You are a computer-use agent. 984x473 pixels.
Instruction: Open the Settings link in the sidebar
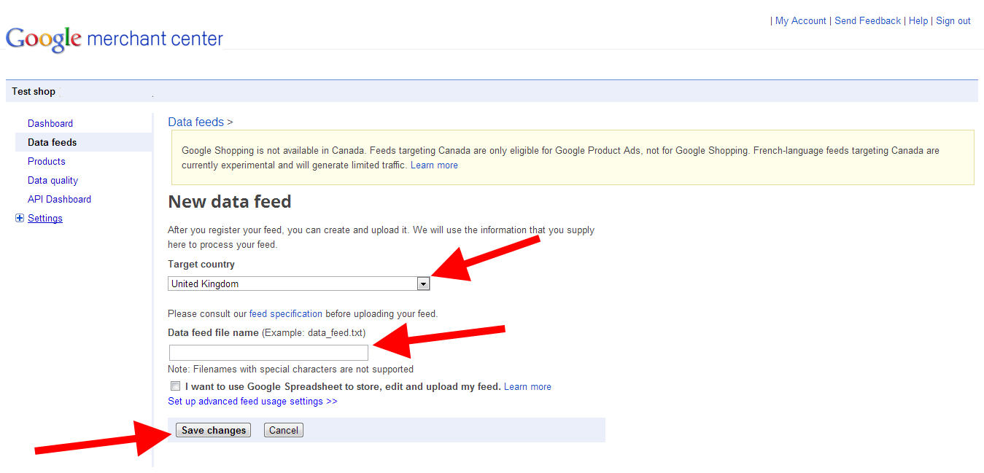click(x=45, y=218)
